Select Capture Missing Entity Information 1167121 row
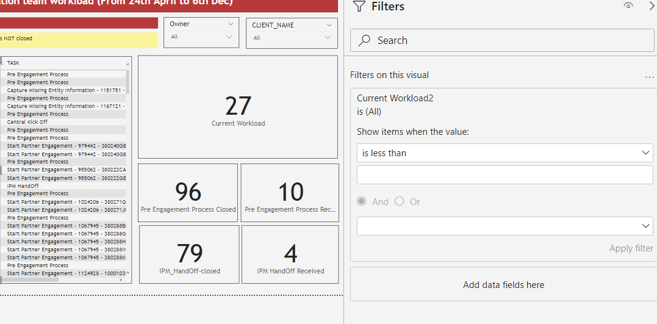The image size is (657, 324). point(63,106)
